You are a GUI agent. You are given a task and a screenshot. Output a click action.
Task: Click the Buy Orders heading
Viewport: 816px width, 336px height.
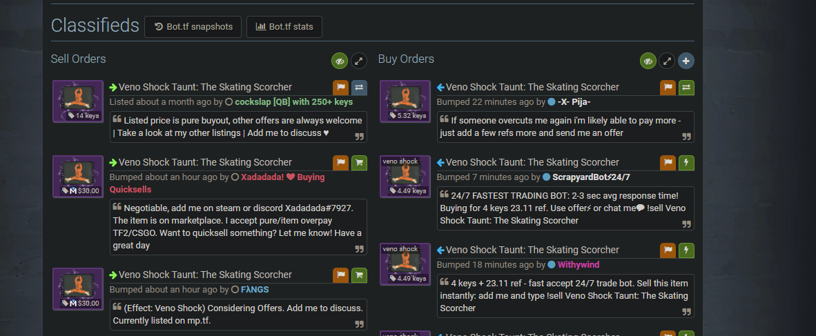pos(406,59)
